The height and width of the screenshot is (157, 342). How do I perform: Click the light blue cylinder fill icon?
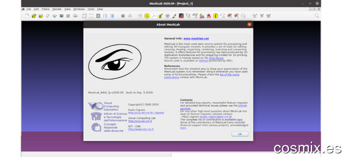[105, 16]
